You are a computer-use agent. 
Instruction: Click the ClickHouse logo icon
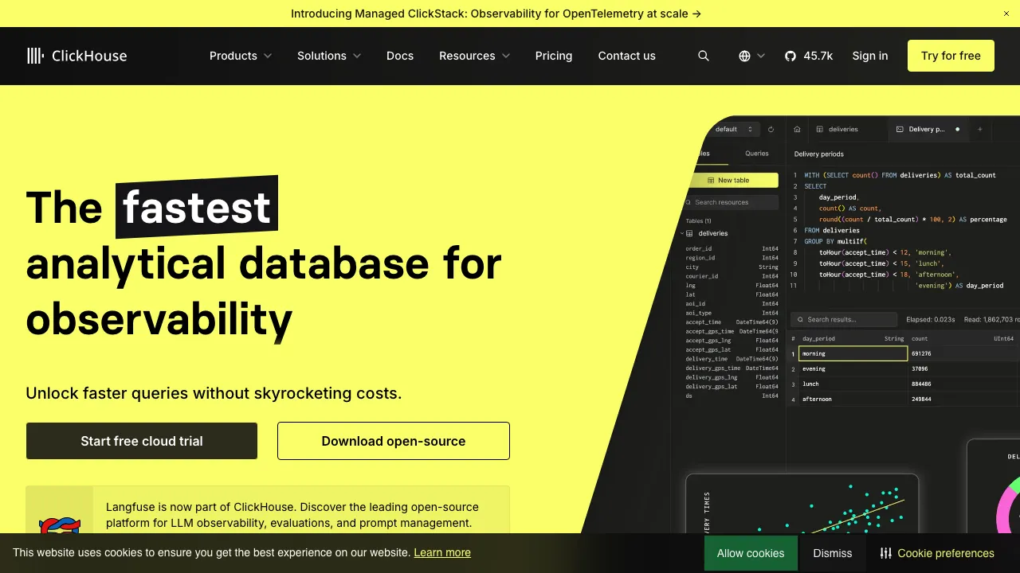[x=35, y=56]
